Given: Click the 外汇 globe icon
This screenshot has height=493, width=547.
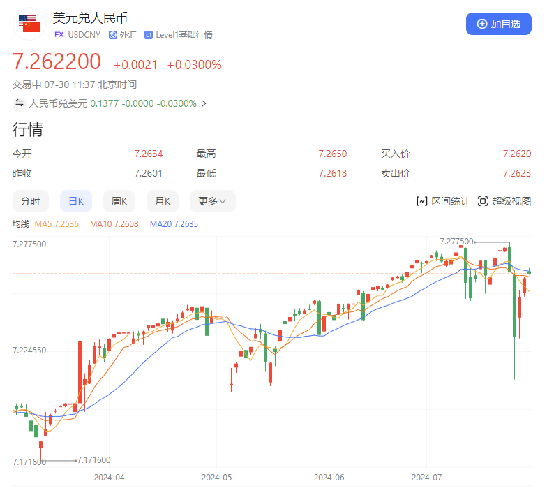Looking at the screenshot, I should pyautogui.click(x=113, y=35).
